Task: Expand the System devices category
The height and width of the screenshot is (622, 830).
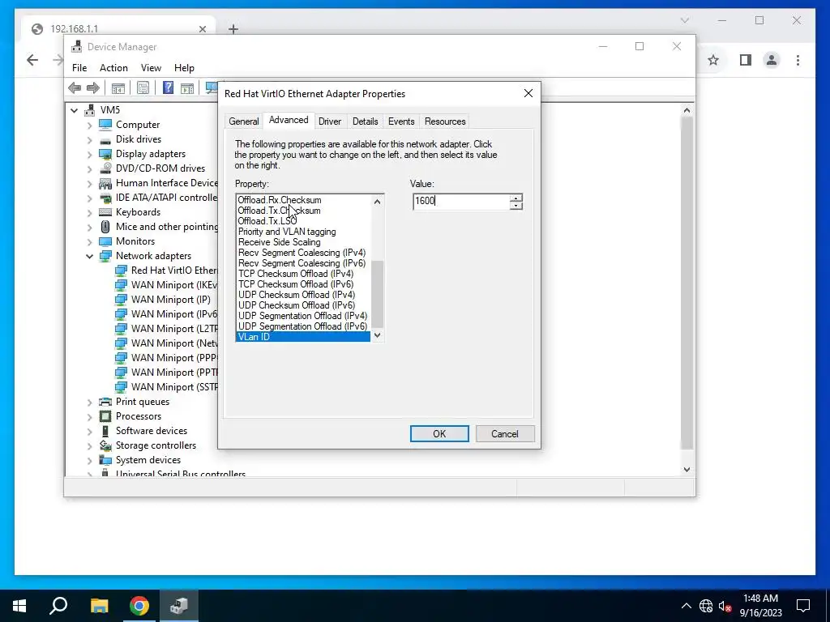Action: point(89,460)
